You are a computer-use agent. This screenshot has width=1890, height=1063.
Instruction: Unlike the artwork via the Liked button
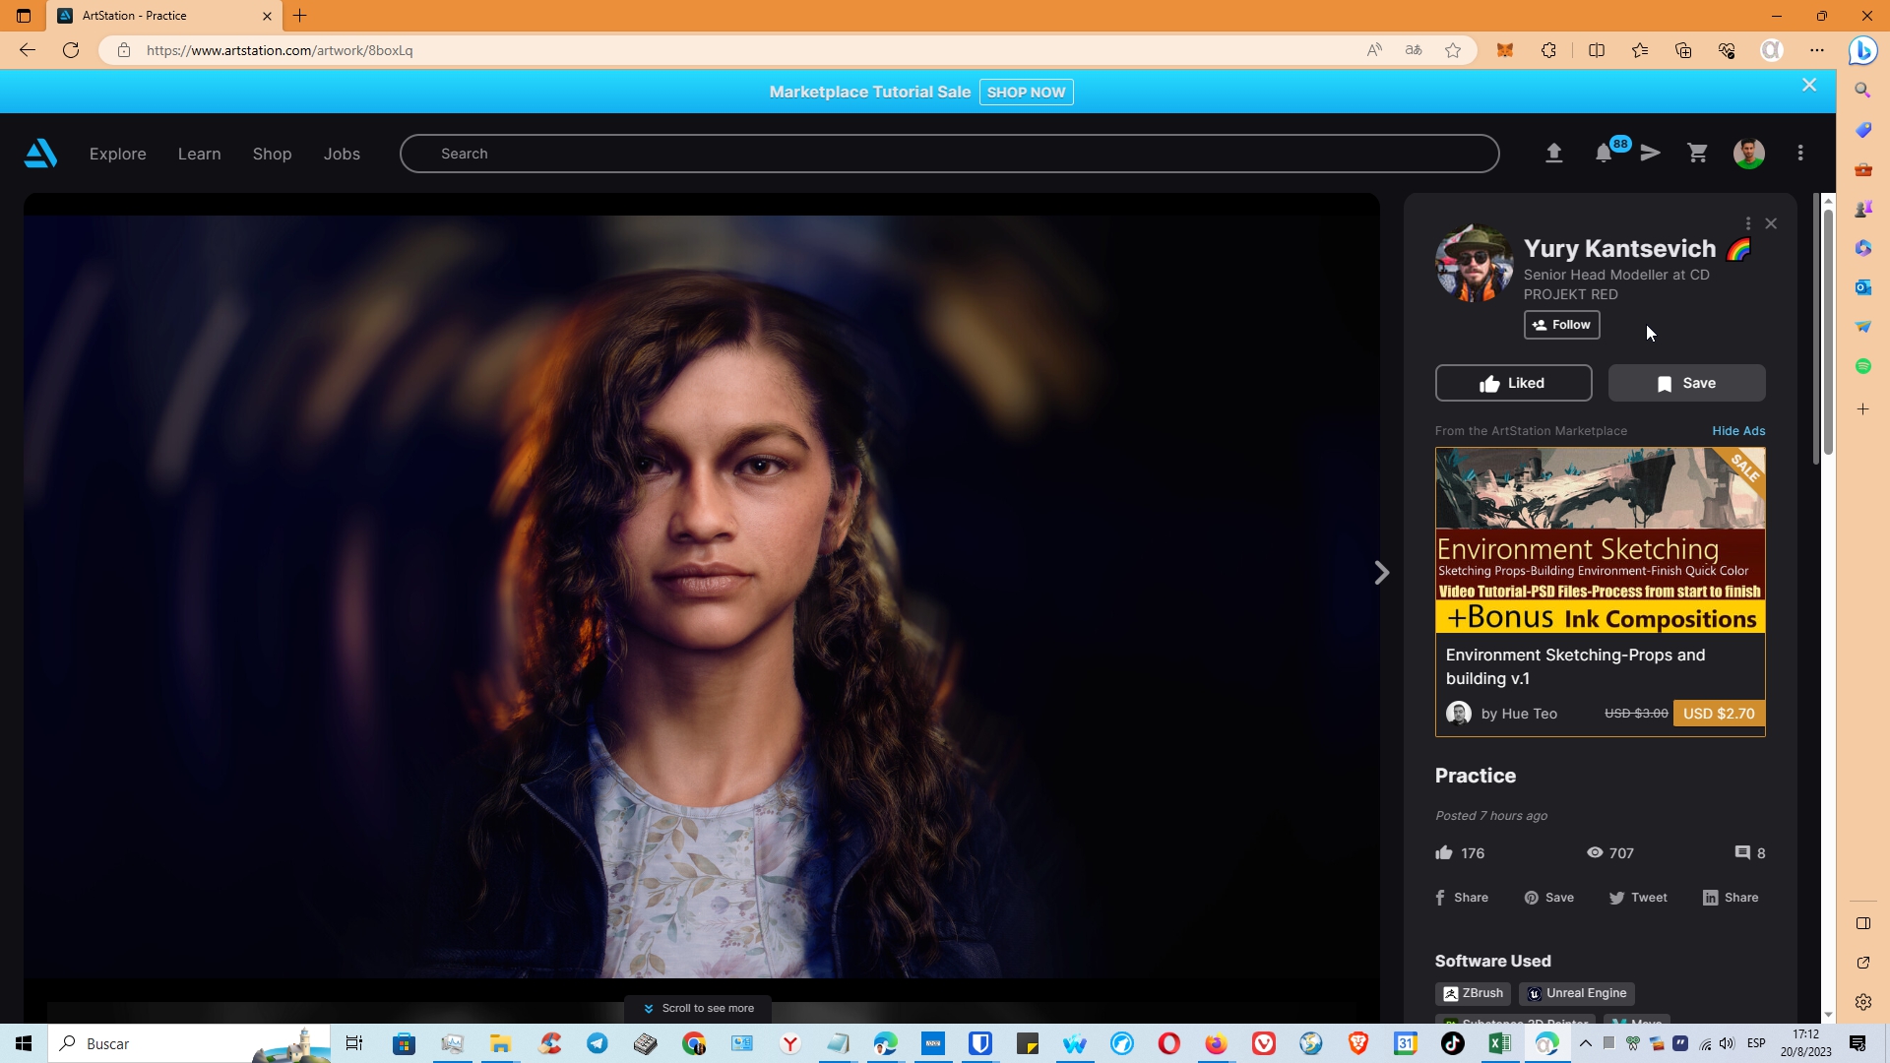tap(1513, 383)
